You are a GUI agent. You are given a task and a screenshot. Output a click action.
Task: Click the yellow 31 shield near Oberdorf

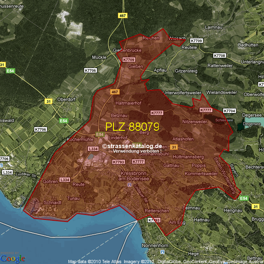point(49,101)
